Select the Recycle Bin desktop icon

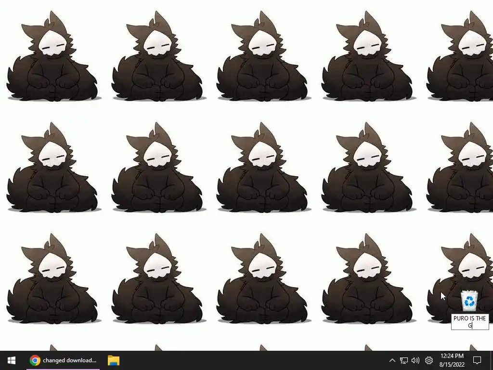pos(469,301)
